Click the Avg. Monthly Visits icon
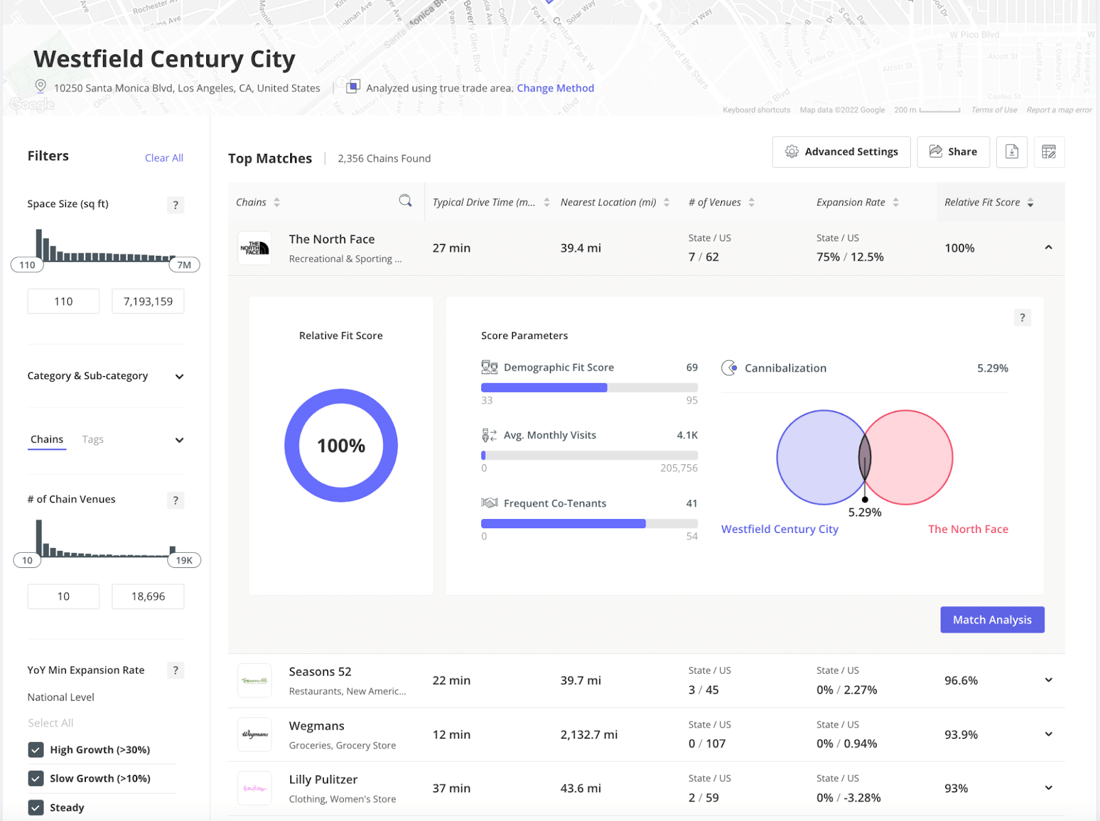 coord(489,435)
